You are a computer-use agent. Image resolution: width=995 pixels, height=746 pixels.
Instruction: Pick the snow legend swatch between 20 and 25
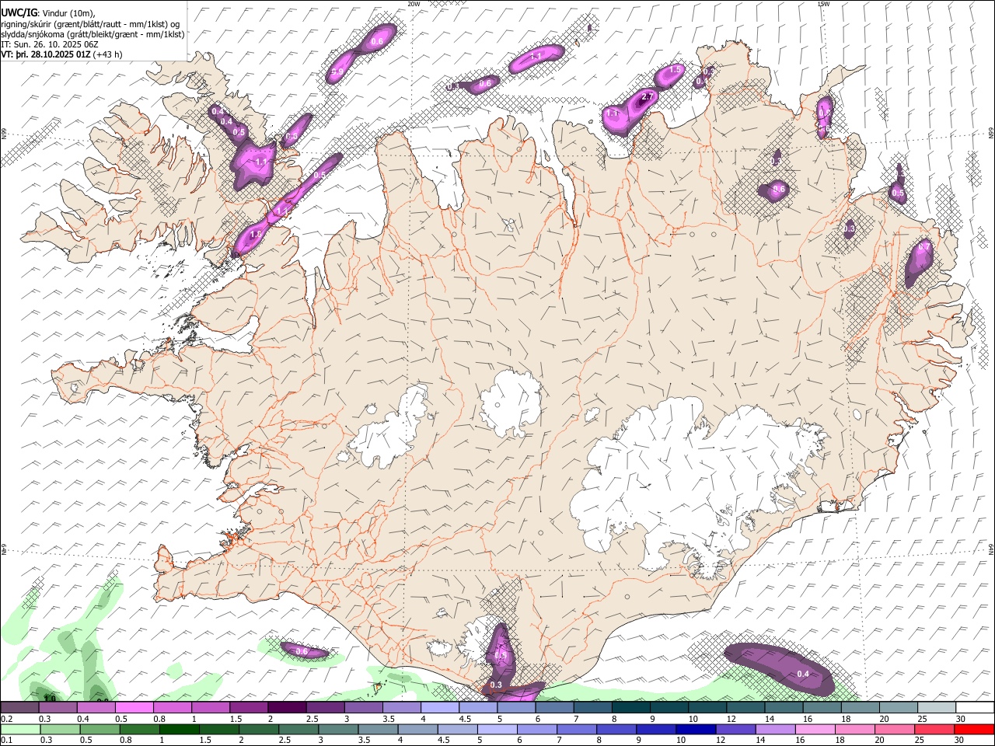coord(899,708)
